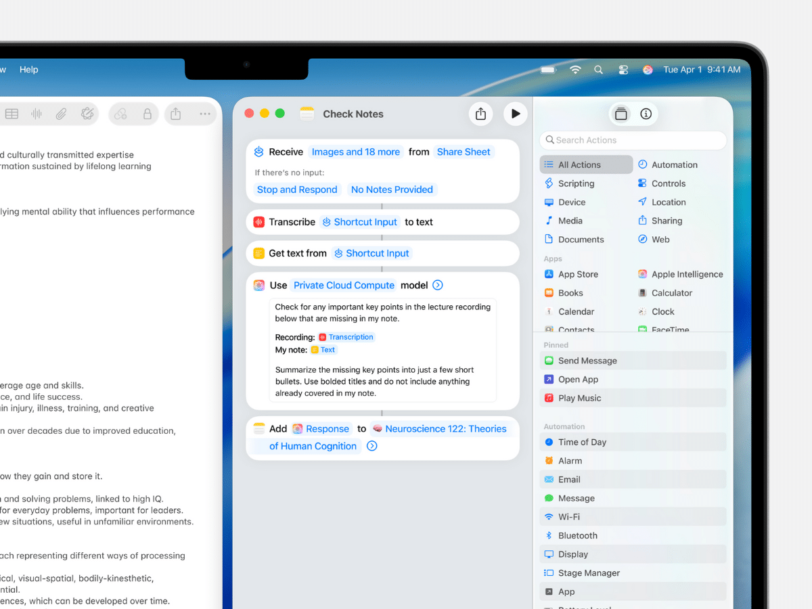Select Message automation
This screenshot has height=609, width=812.
[x=633, y=498]
